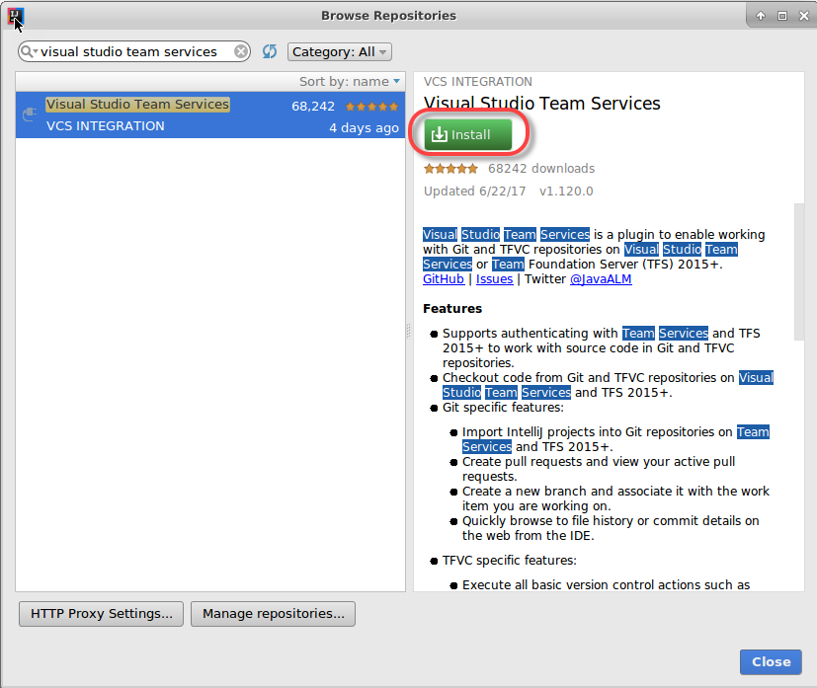Open the GitHub link

click(444, 279)
